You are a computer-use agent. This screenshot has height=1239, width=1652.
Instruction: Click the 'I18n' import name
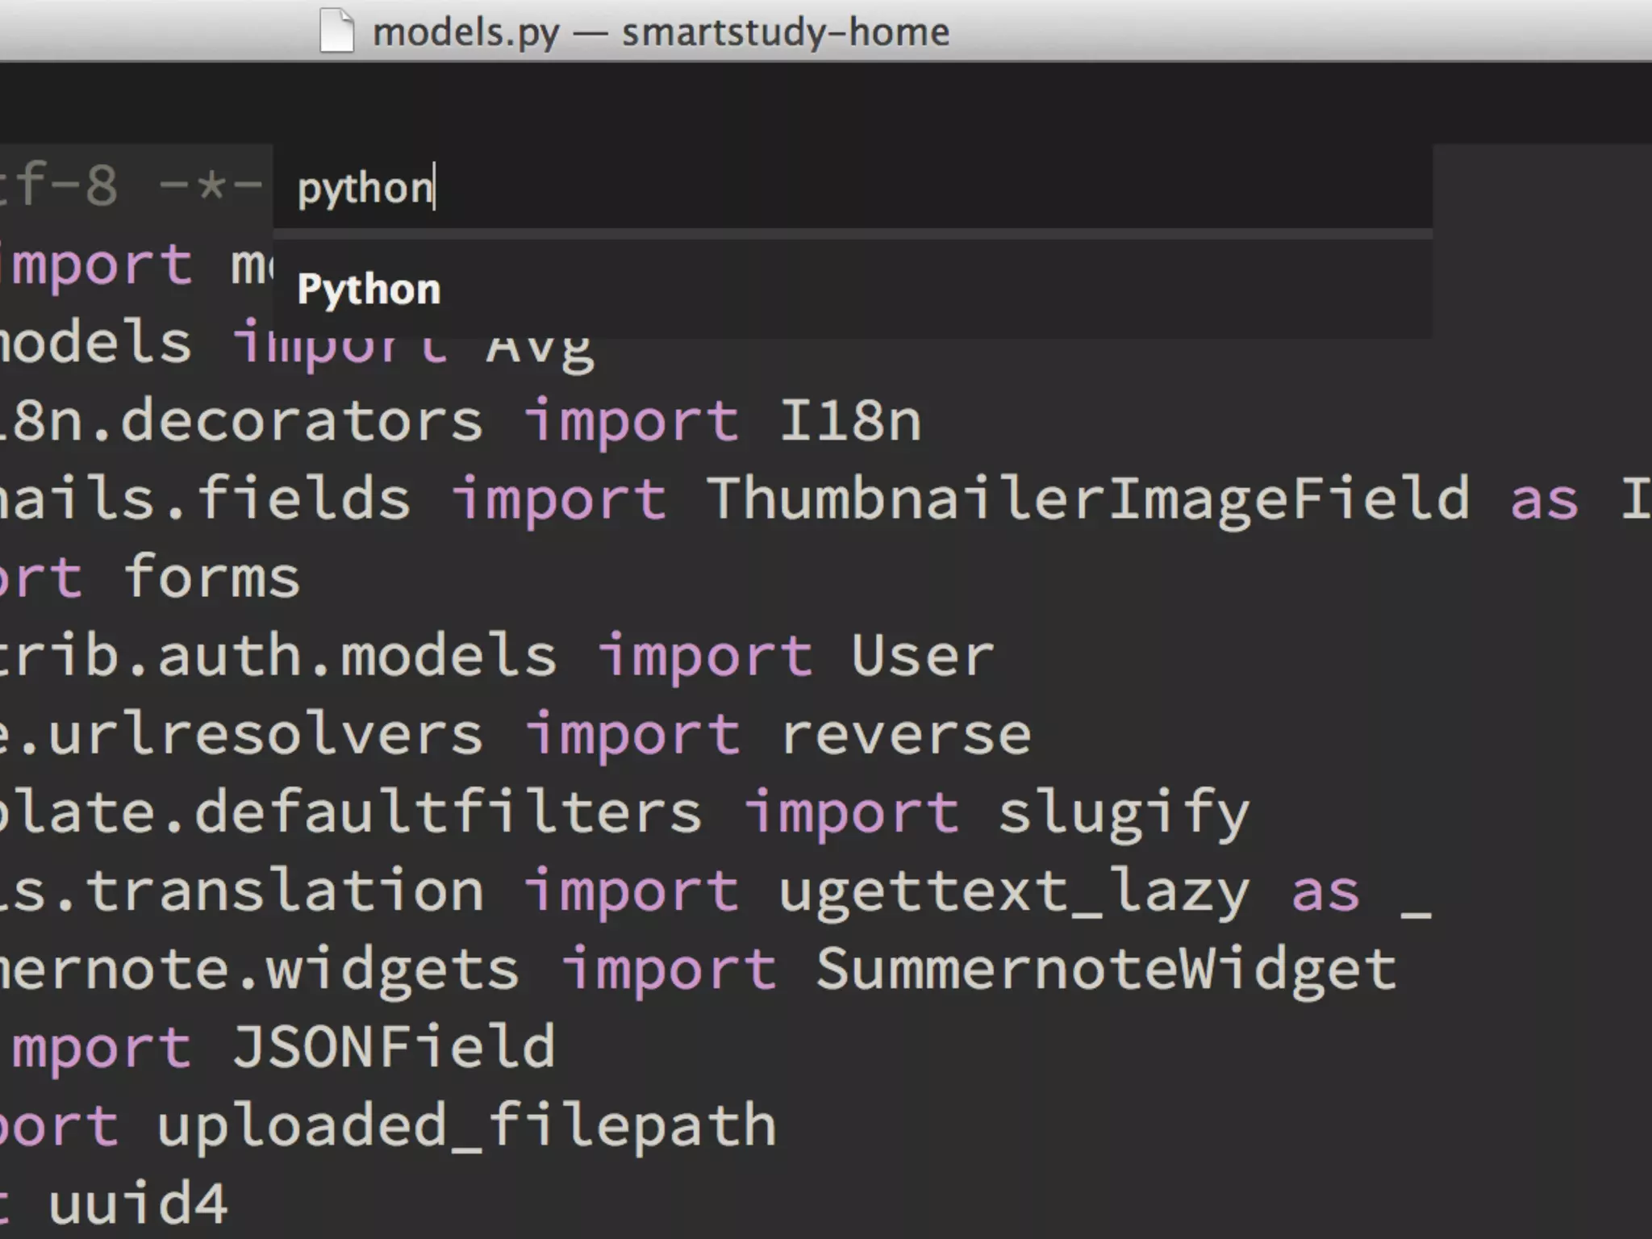[x=849, y=420]
